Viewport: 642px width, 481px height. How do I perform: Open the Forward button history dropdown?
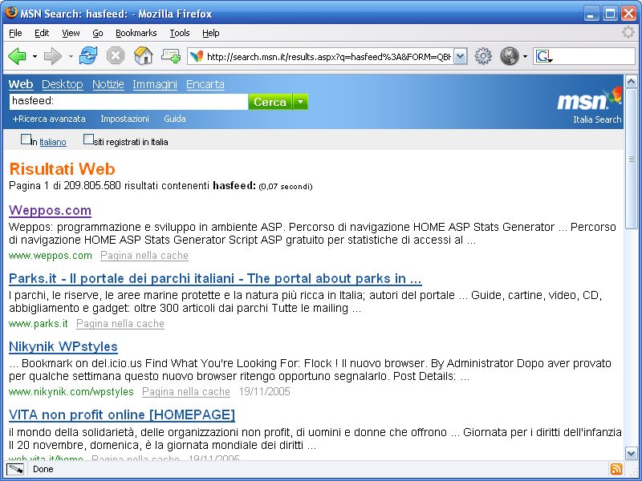tap(71, 56)
